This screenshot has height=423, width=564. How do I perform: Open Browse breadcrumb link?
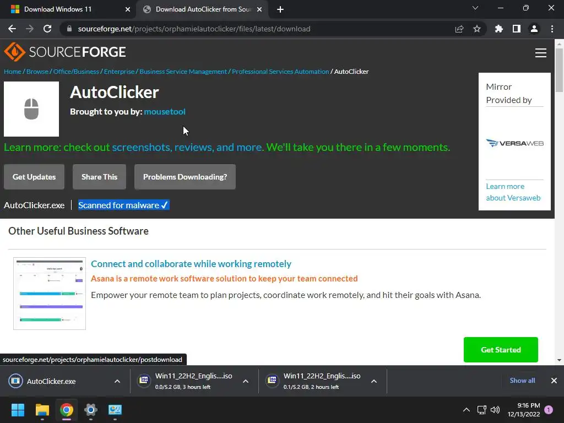pyautogui.click(x=37, y=72)
